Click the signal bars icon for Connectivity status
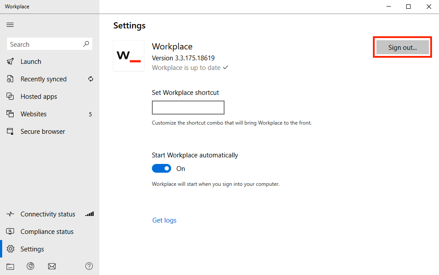This screenshot has height=275, width=439. coord(90,214)
